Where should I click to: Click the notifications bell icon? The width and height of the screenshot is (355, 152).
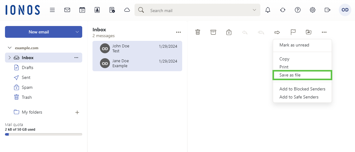point(267,10)
